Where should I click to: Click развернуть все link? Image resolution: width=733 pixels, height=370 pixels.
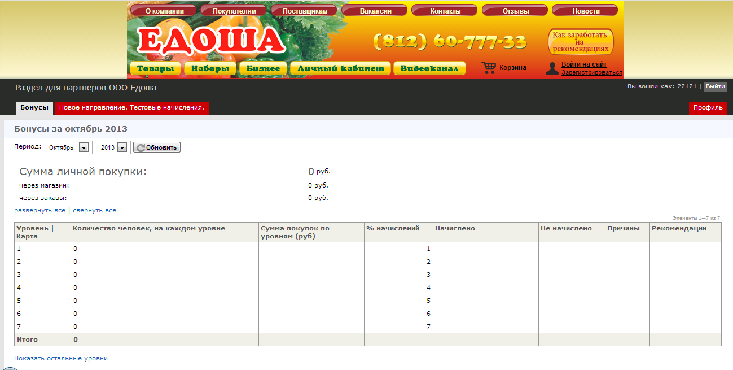40,210
